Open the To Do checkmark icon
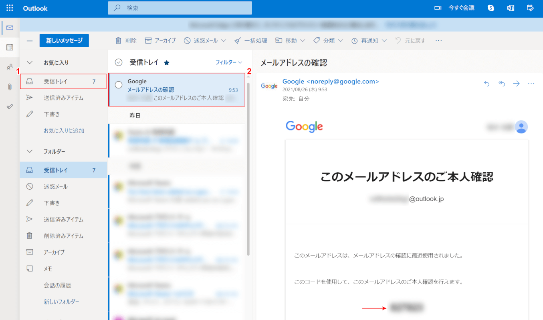This screenshot has width=543, height=320. click(10, 106)
